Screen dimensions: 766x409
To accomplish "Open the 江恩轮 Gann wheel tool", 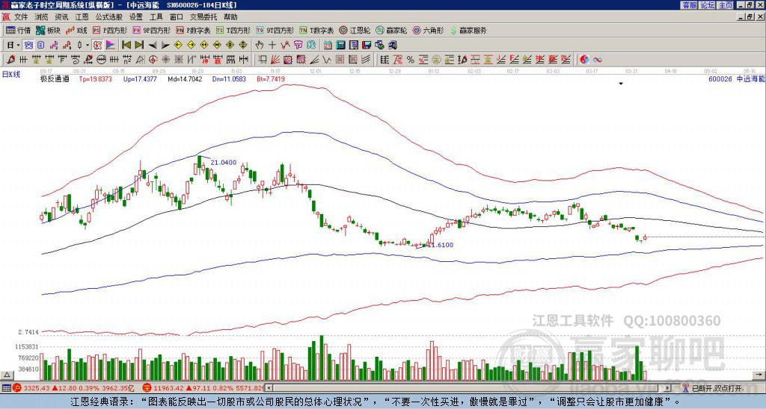I will 355,30.
